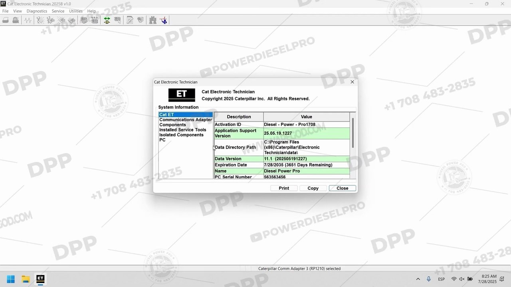Click the ESP language indicator
Image resolution: width=511 pixels, height=287 pixels.
[x=442, y=279]
